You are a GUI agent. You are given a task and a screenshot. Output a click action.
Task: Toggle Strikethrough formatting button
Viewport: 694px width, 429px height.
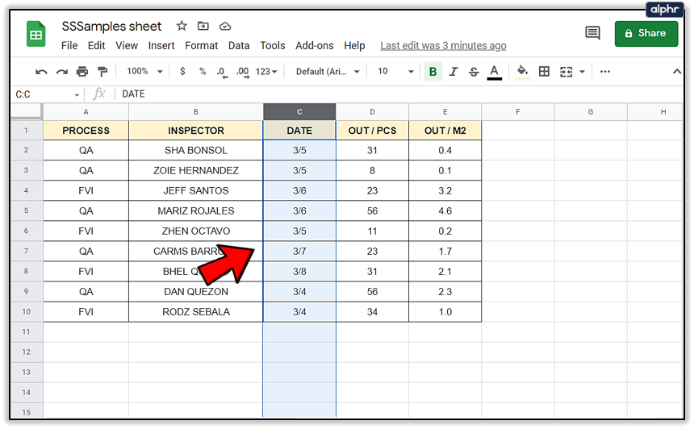[x=474, y=72]
